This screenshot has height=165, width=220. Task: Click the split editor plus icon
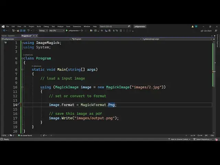214,39
